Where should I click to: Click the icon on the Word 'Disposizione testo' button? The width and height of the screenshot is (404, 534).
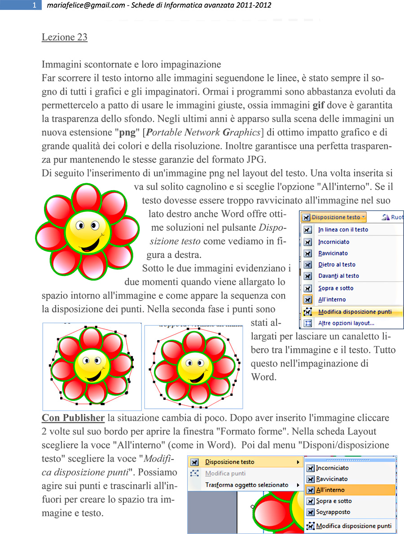click(x=306, y=217)
